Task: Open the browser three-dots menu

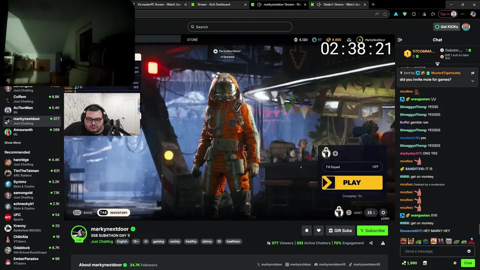Action: pyautogui.click(x=462, y=14)
